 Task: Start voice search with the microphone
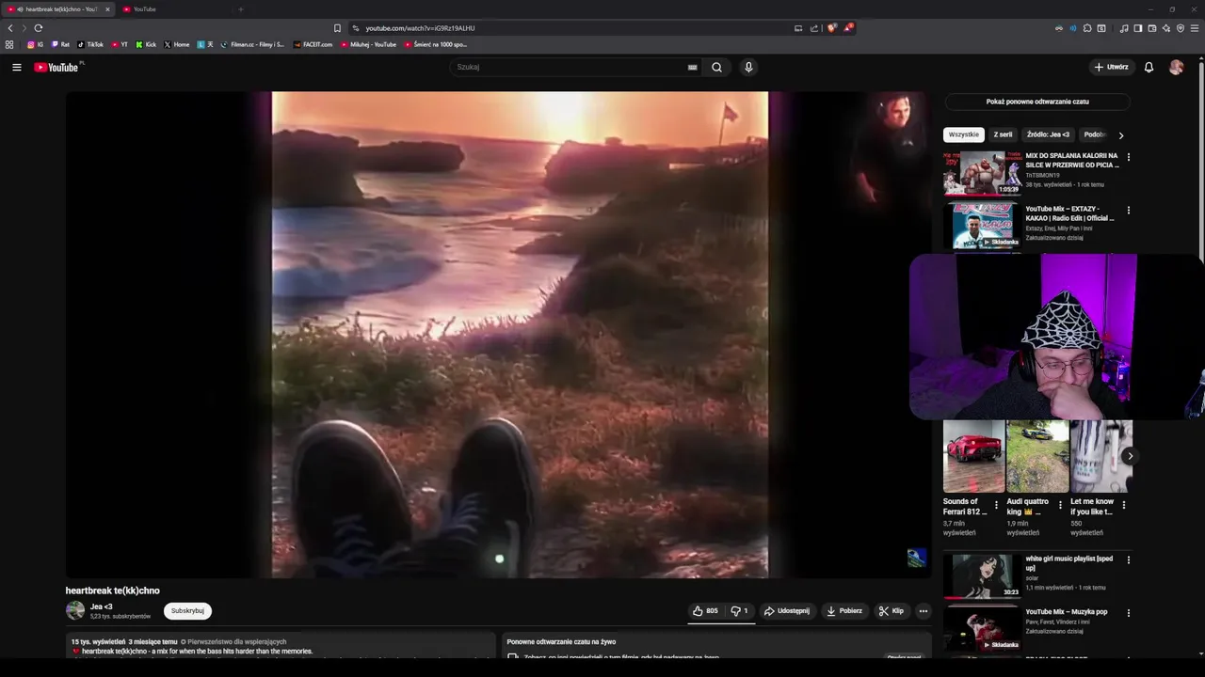pyautogui.click(x=748, y=67)
